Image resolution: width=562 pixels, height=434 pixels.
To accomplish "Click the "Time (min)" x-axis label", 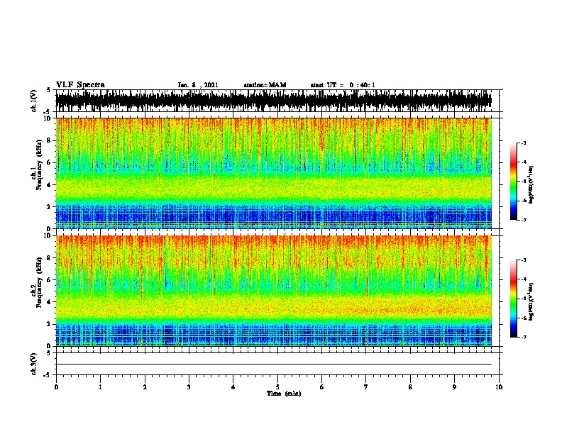I will (x=284, y=394).
